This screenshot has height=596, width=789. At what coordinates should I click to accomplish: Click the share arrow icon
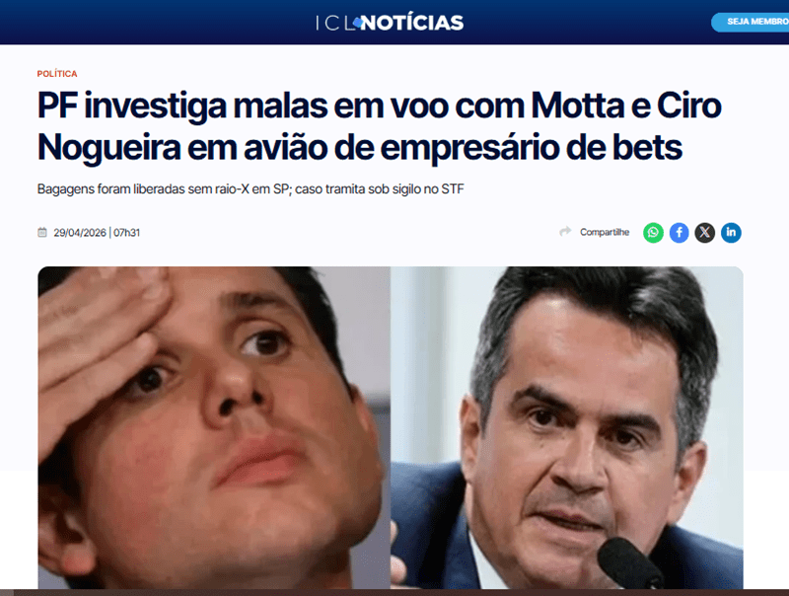(x=565, y=231)
